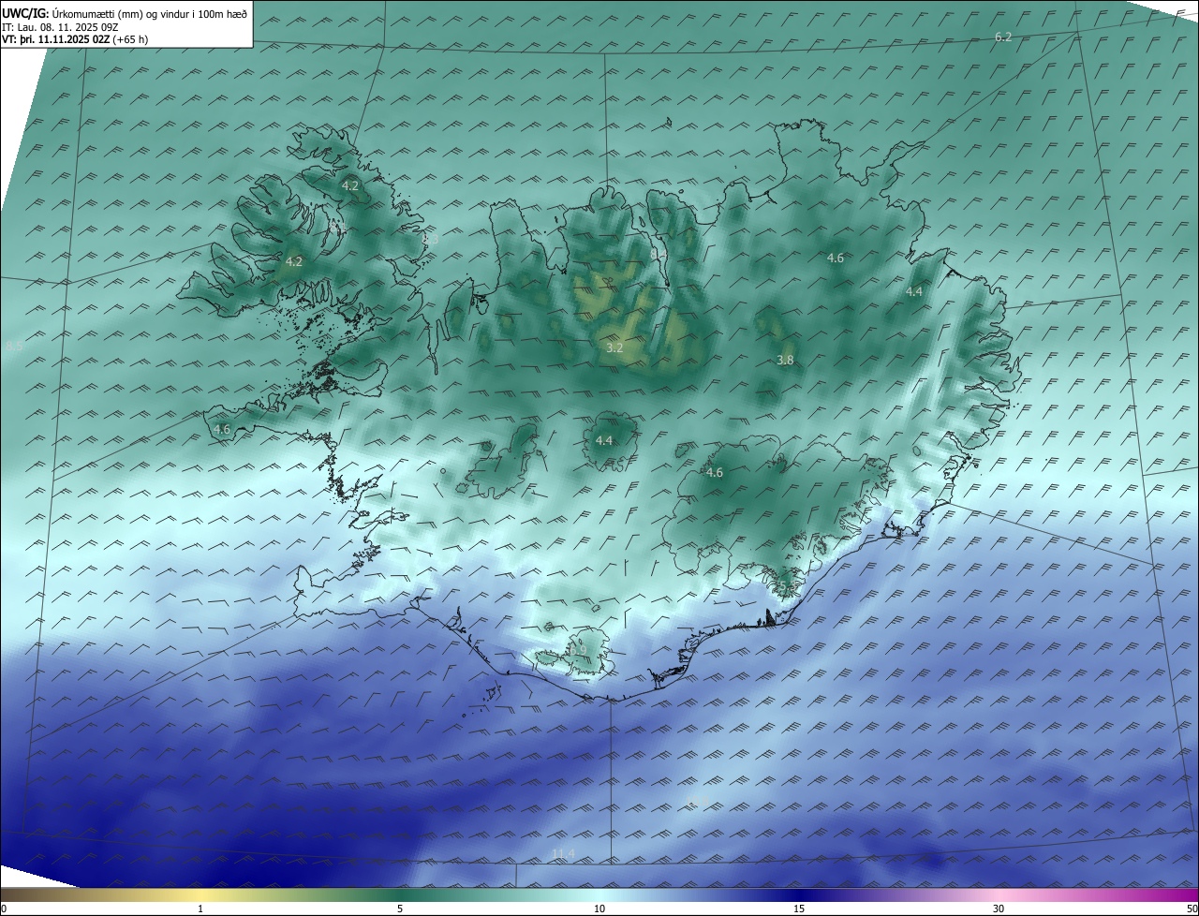This screenshot has width=1199, height=916.
Task: Click the 3.2 value in the yellow-green highland area
Action: [614, 347]
